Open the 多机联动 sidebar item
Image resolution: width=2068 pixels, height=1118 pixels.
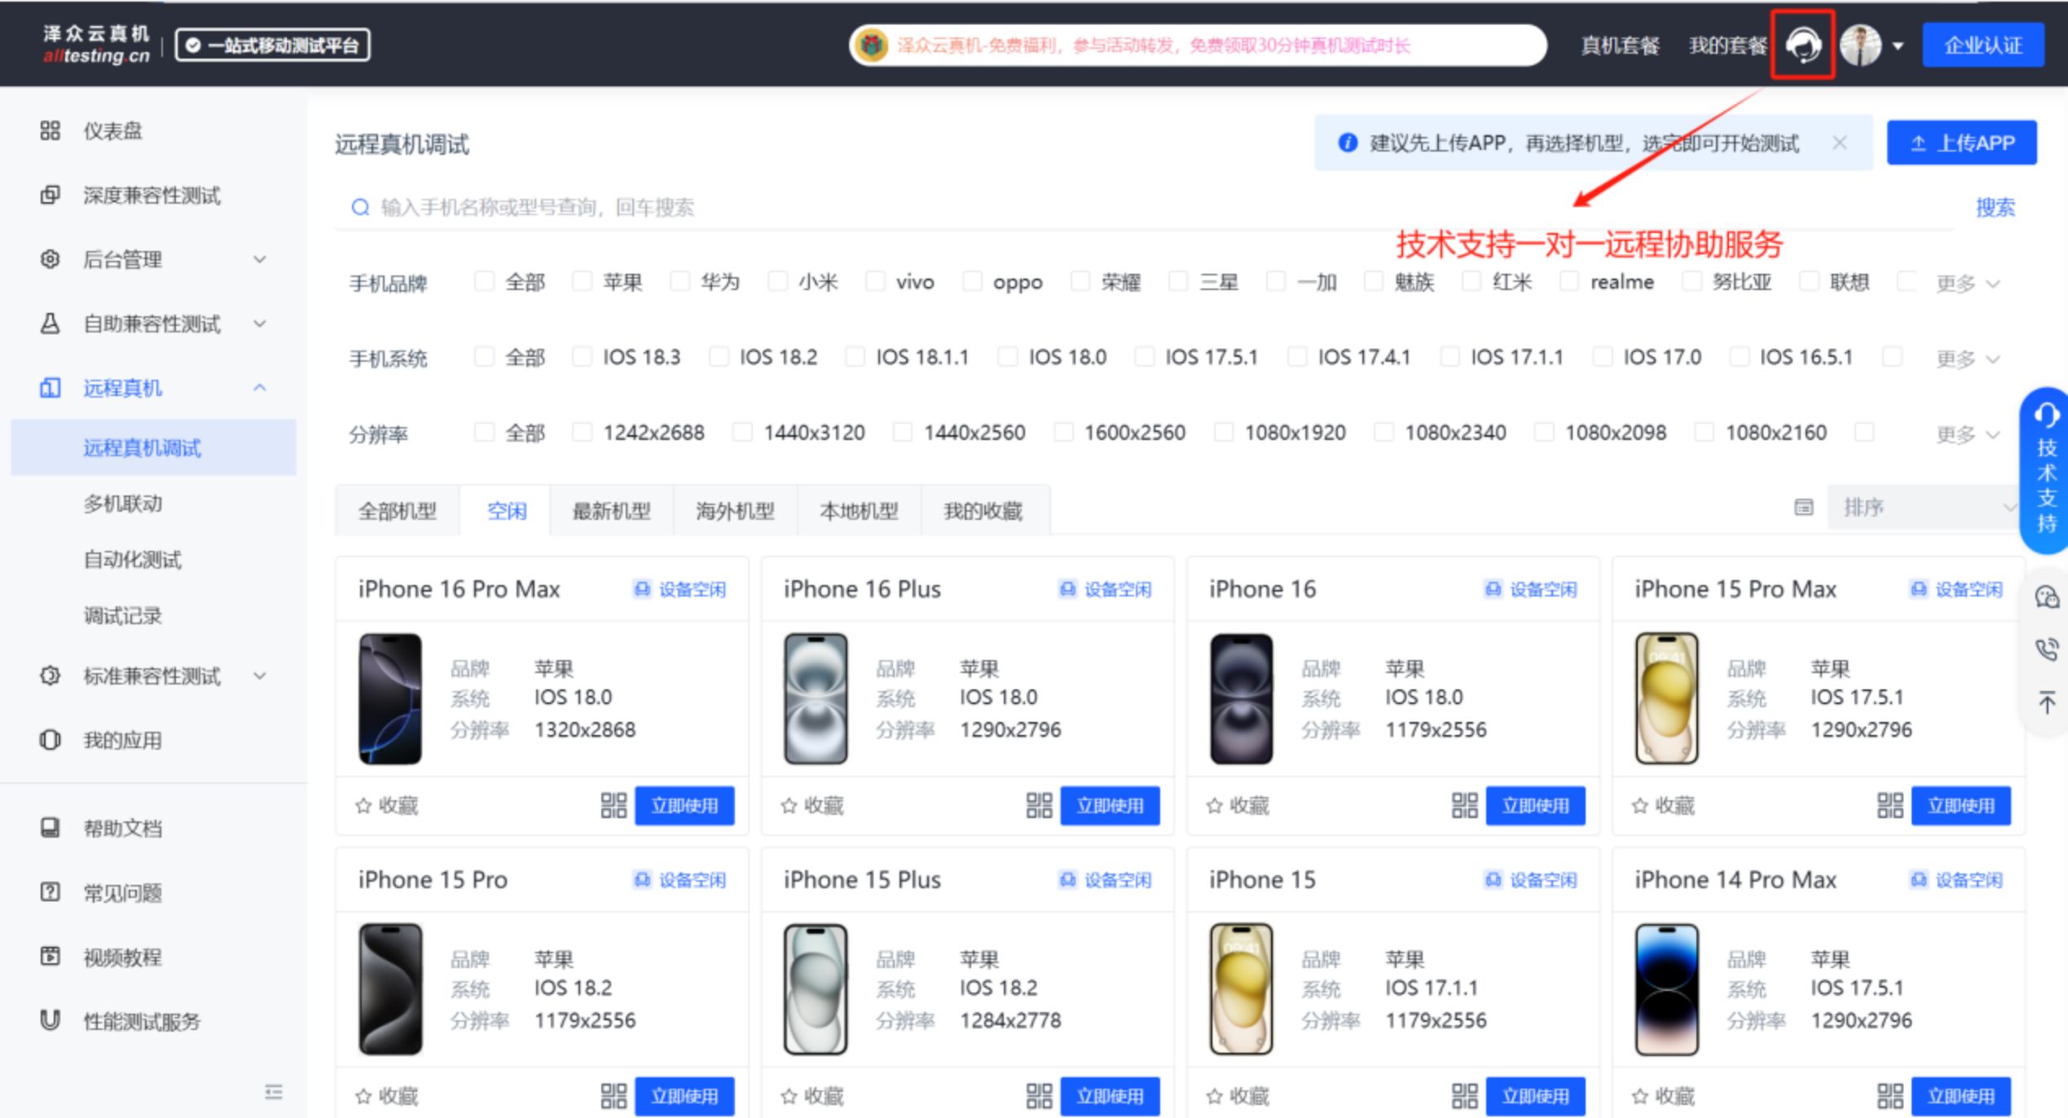click(x=122, y=504)
